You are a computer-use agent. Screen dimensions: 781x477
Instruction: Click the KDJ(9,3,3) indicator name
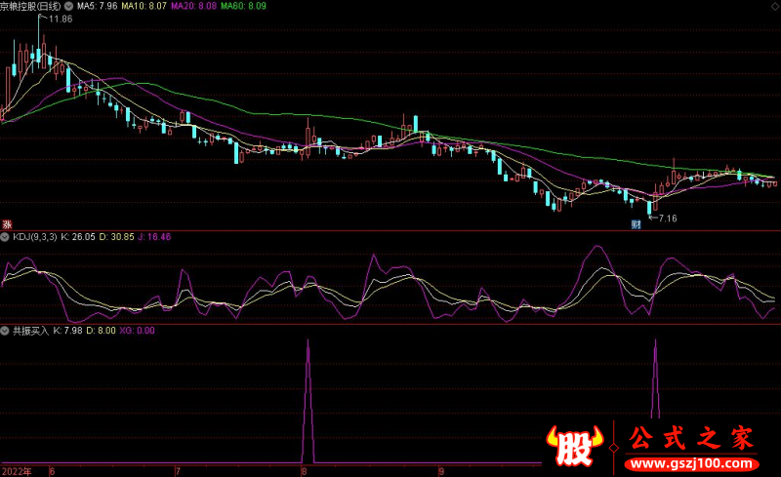[34, 236]
